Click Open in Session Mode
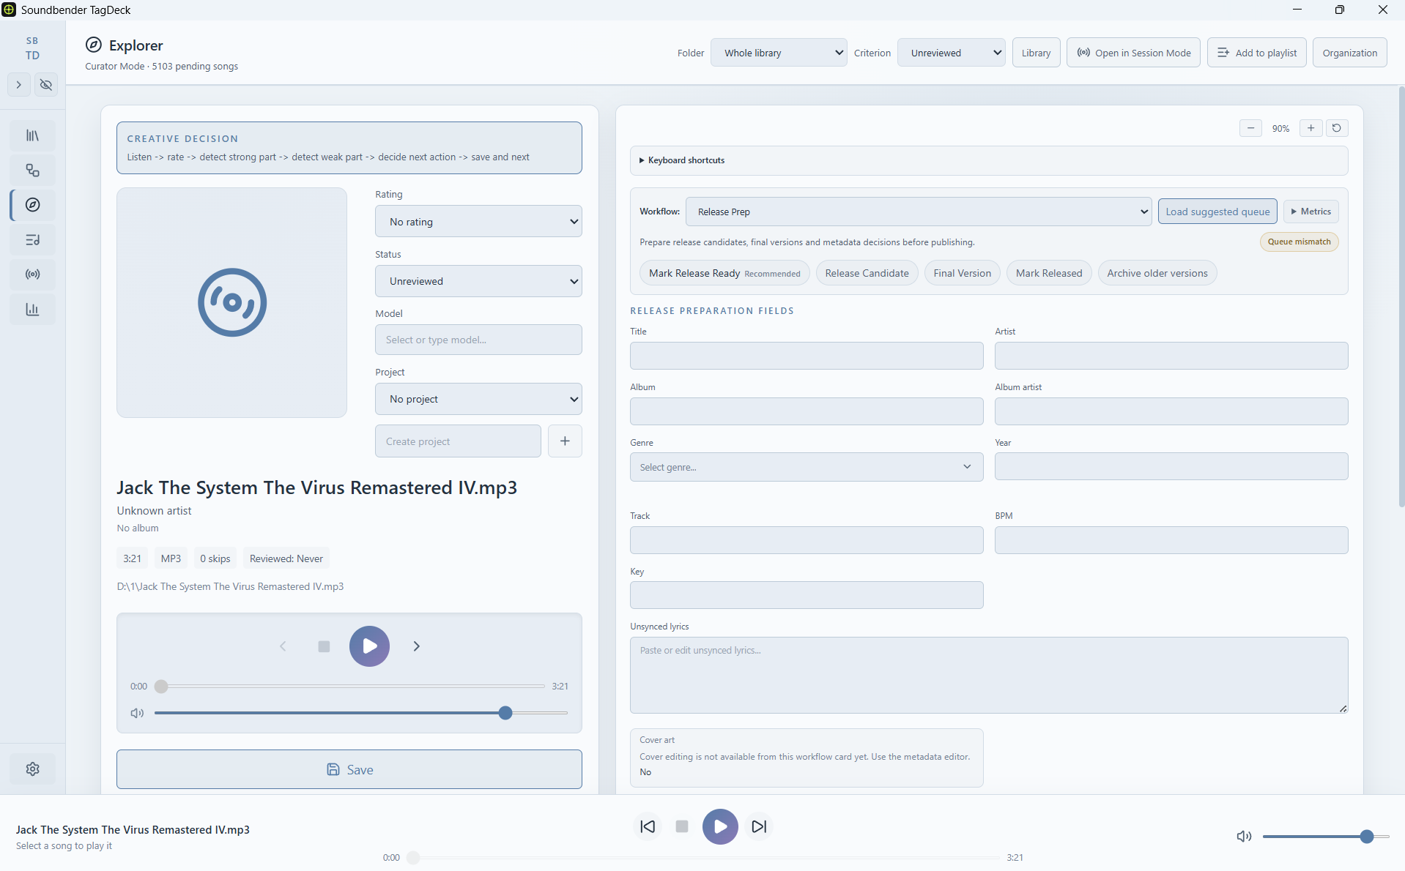 (1133, 53)
